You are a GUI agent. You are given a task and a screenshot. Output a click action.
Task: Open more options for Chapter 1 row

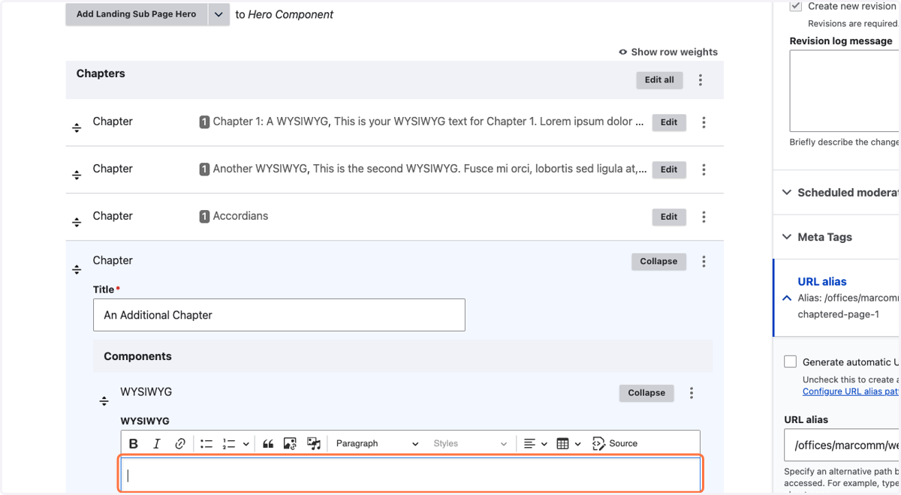(x=704, y=122)
